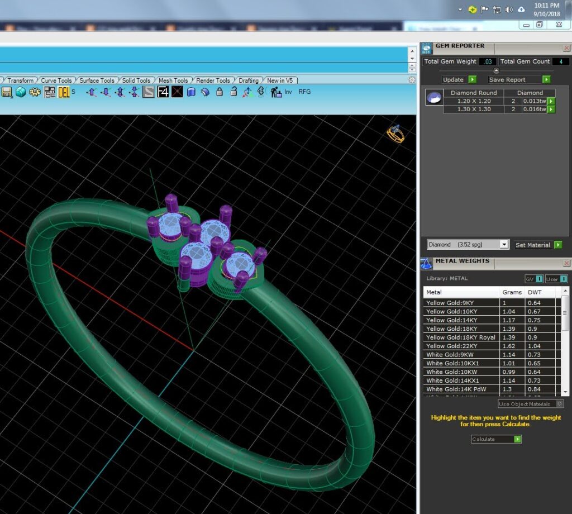Select the Mesh Tools tab
The image size is (572, 514).
[173, 80]
